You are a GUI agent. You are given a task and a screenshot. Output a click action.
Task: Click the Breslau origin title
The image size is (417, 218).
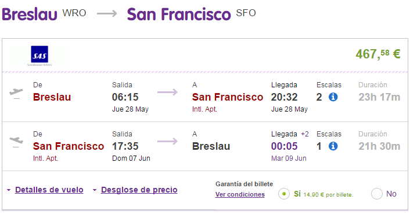tap(30, 14)
